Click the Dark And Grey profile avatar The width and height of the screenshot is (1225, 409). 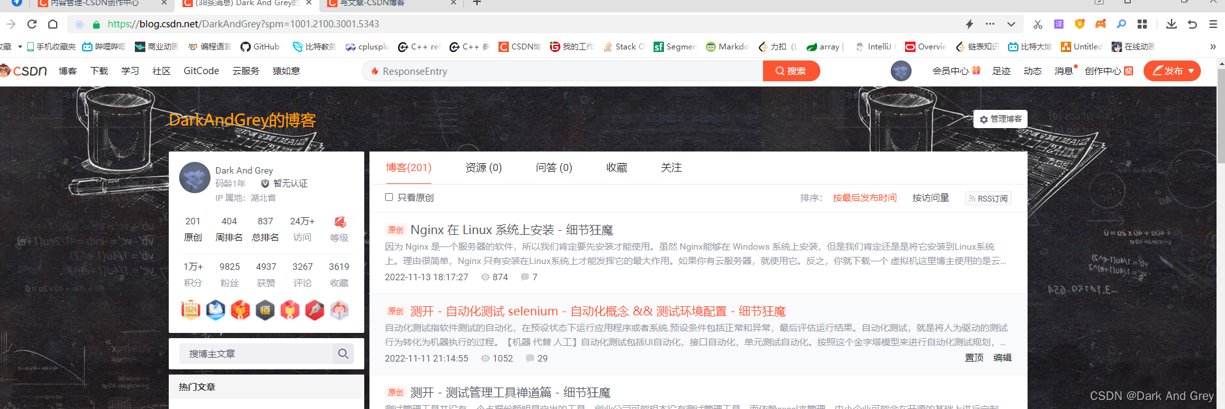(x=195, y=178)
